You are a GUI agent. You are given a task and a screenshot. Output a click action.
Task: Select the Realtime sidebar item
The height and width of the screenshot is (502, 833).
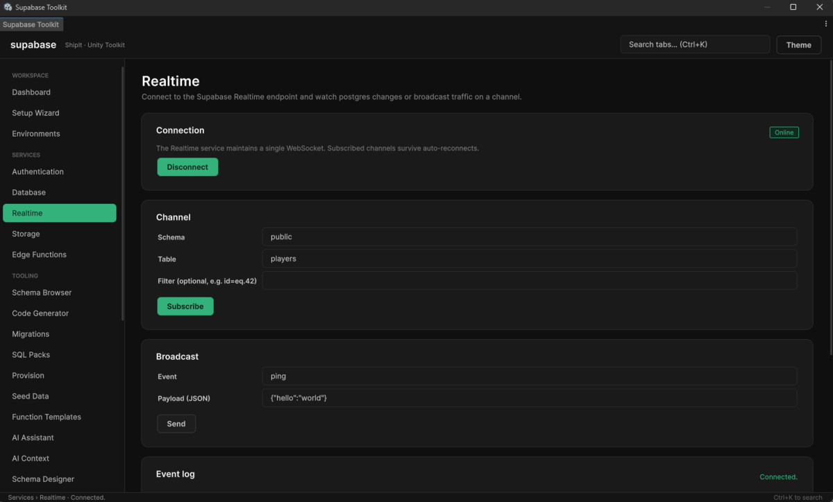[60, 213]
